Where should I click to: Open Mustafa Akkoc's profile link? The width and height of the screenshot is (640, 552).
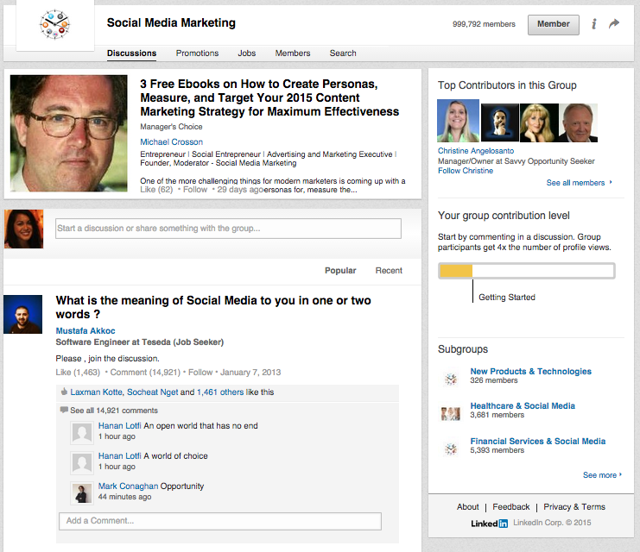click(86, 330)
